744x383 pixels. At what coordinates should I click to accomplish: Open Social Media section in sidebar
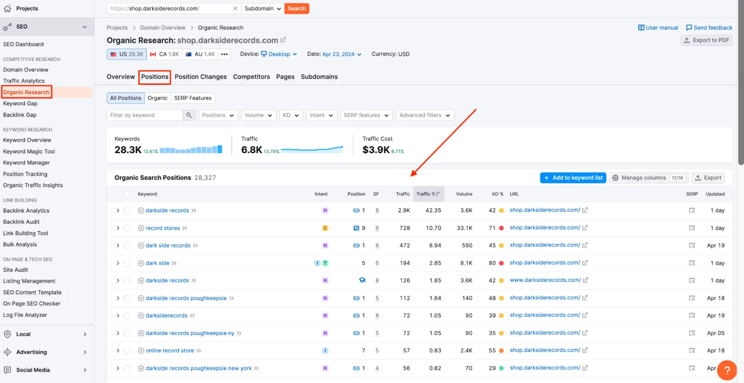coord(47,370)
